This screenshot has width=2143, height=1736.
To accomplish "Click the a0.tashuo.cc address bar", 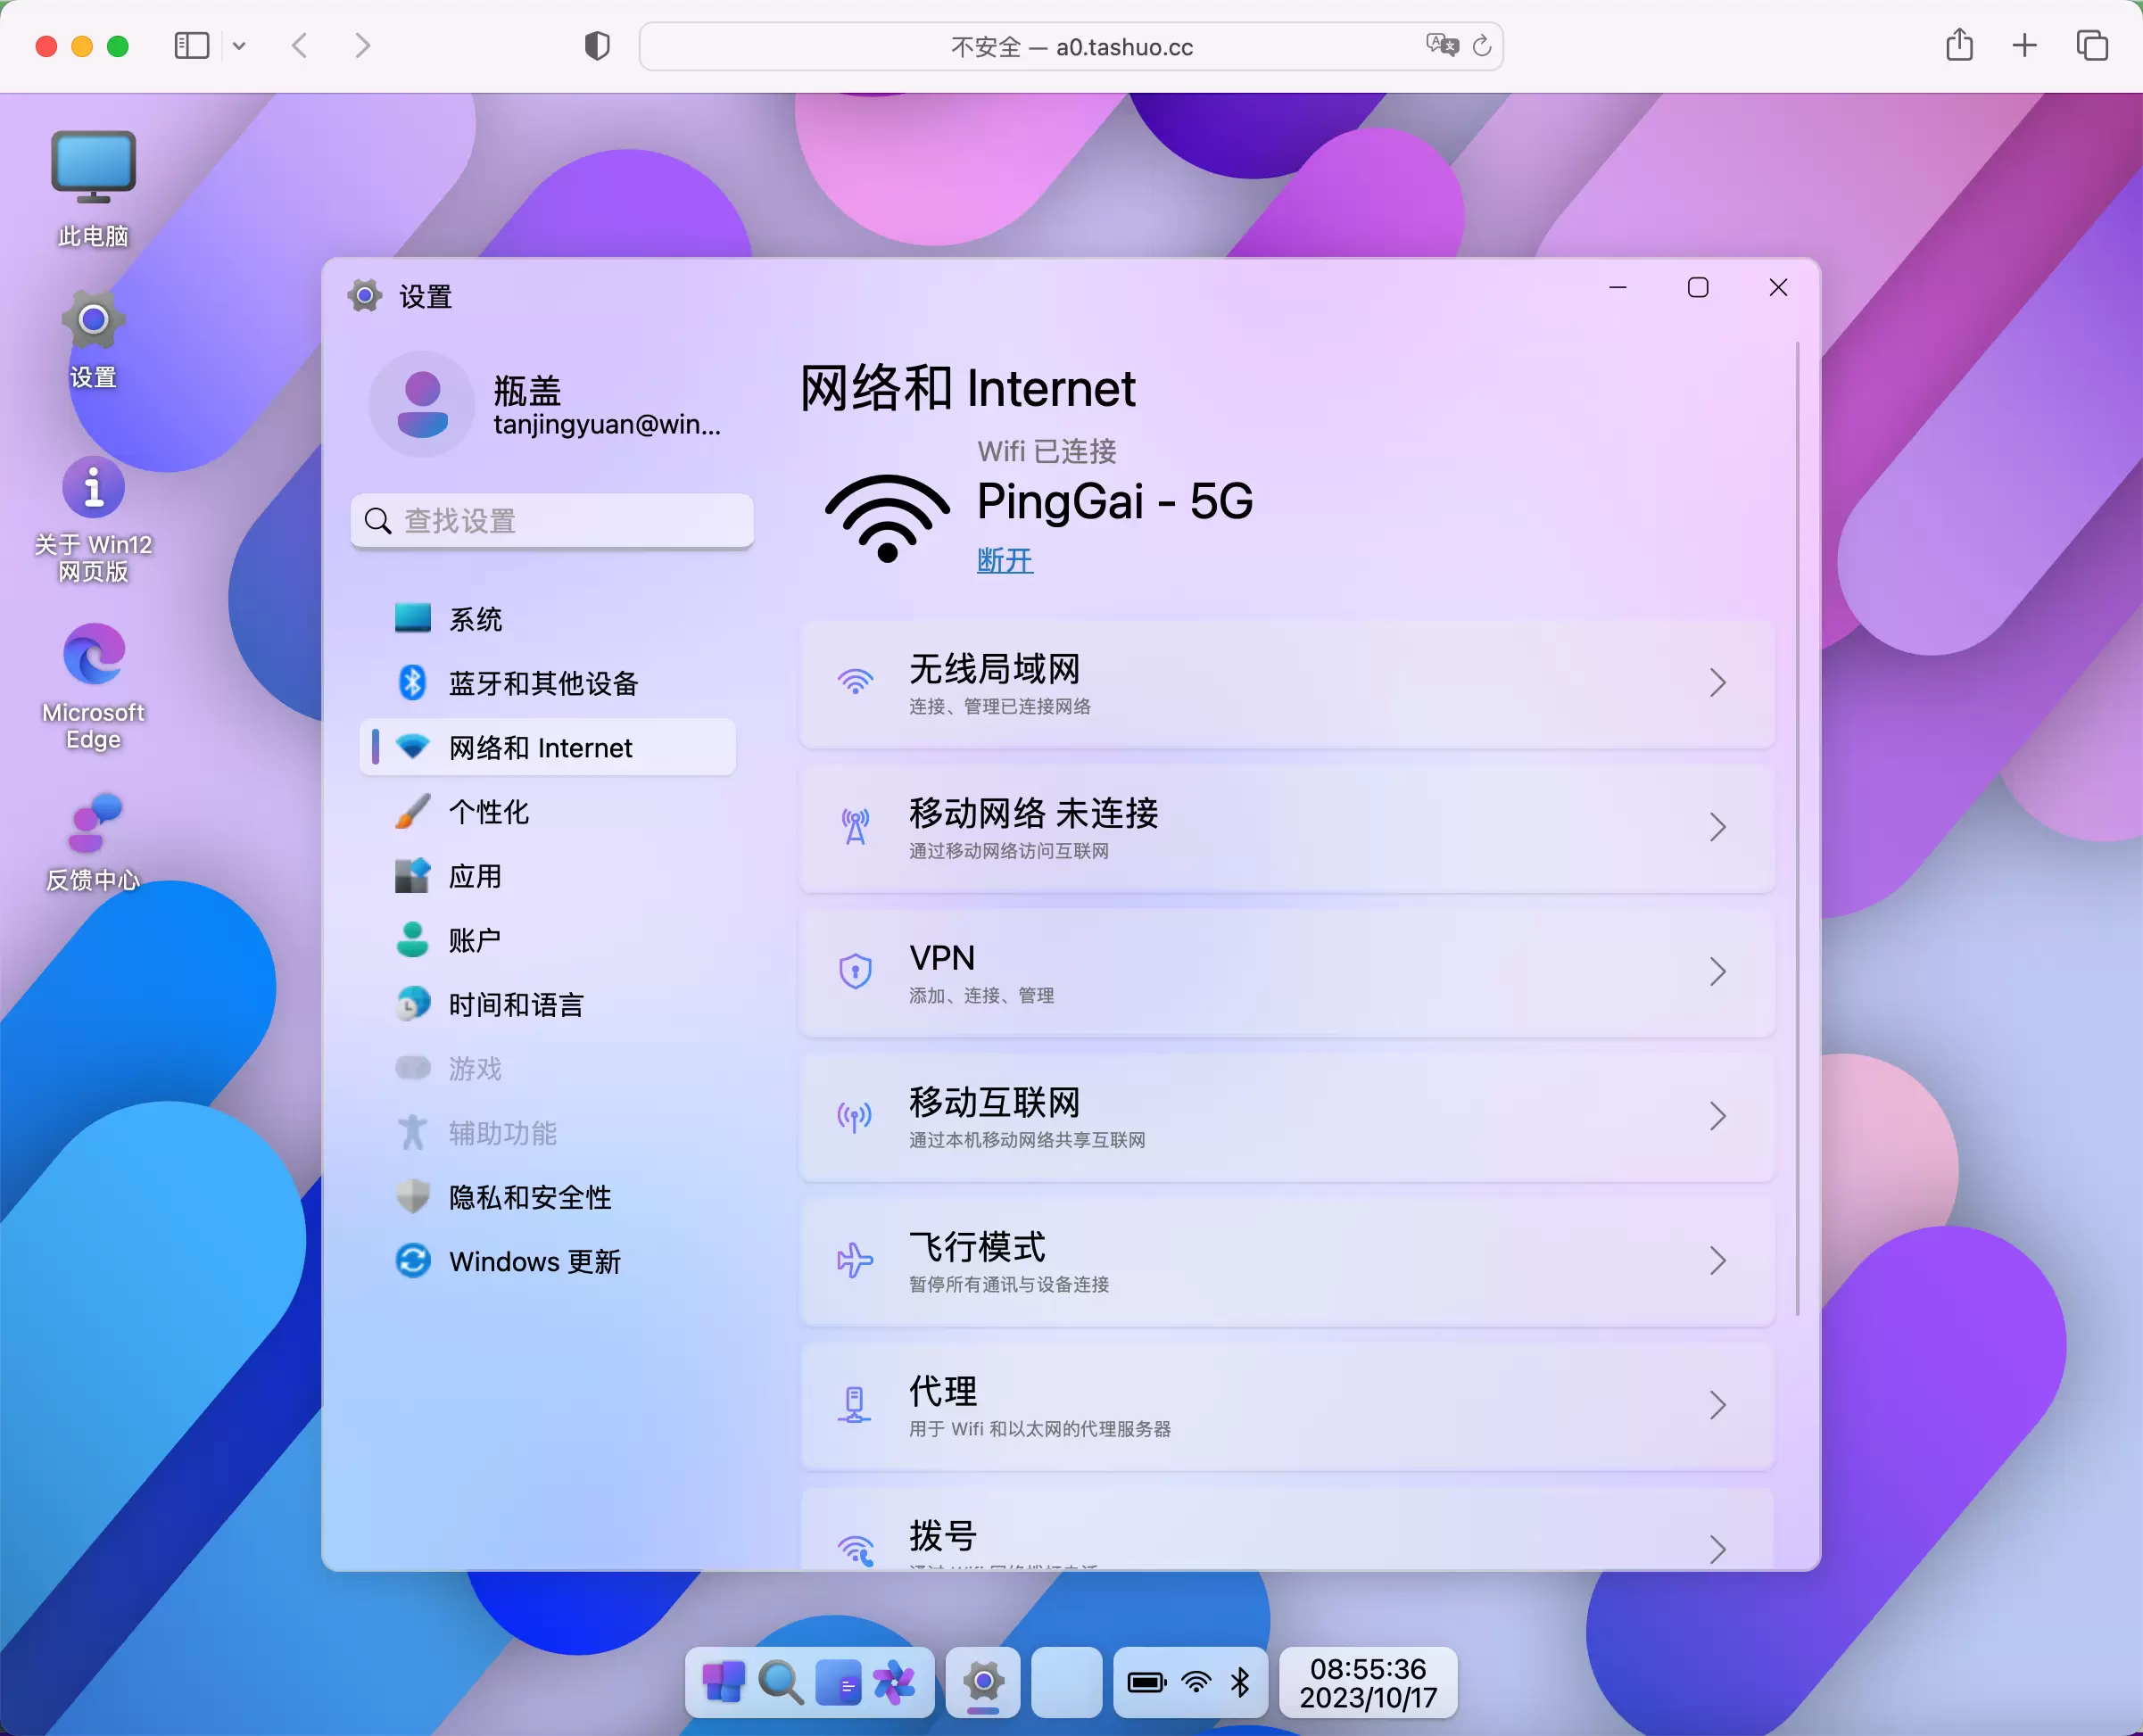I will (1071, 46).
